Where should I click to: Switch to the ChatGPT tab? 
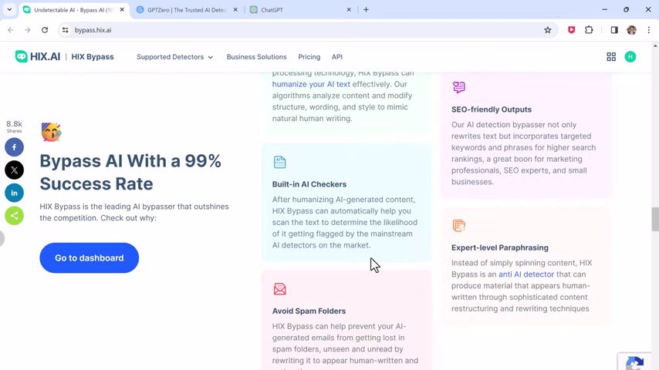tap(299, 10)
